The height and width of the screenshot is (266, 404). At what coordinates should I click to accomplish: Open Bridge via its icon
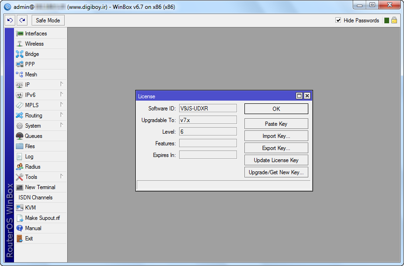click(x=20, y=54)
